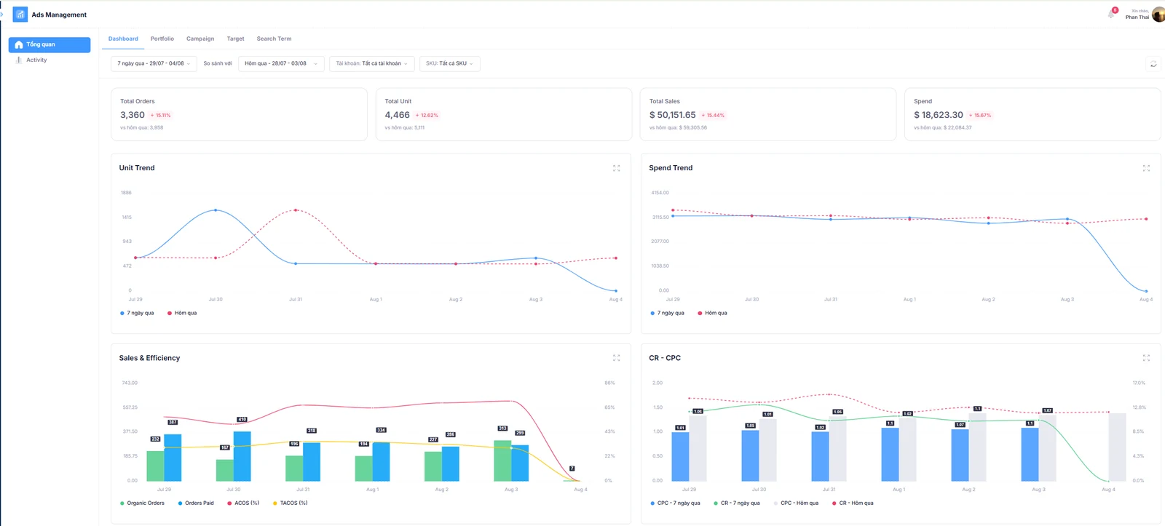
Task: Open the 'Hôm qua - 28/07 - 03/08' comparison dropdown
Action: point(281,63)
